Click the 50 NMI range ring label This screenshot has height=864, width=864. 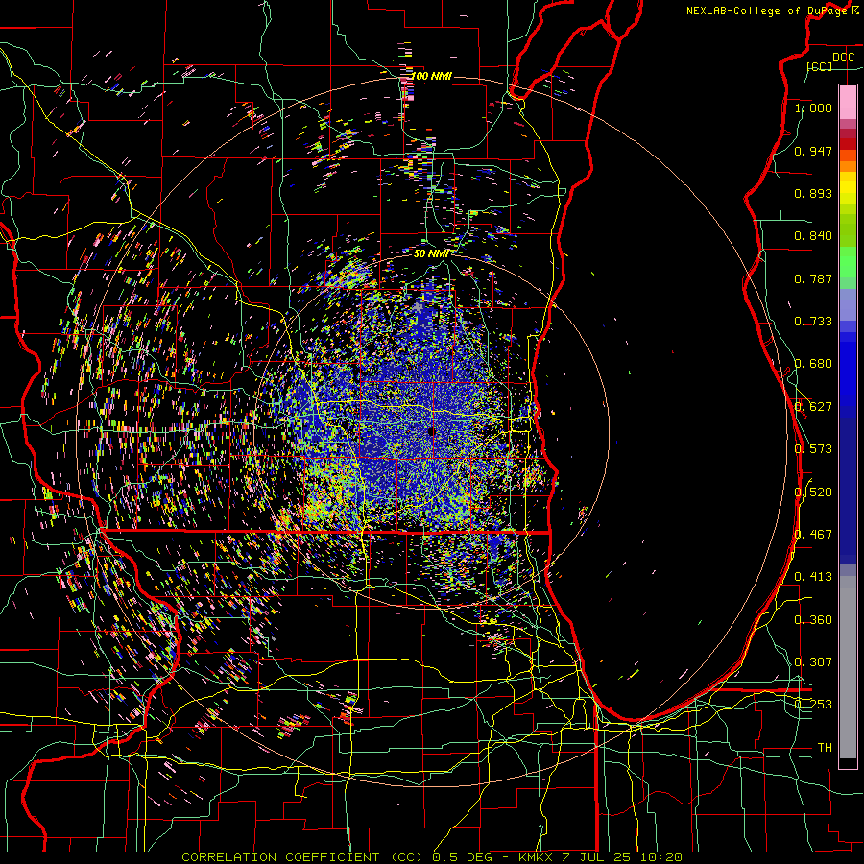(431, 253)
